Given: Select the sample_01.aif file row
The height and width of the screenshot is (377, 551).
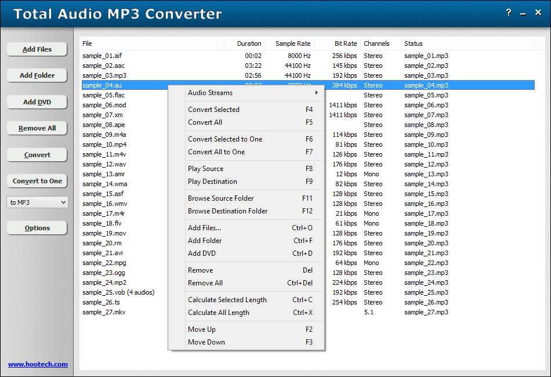Looking at the screenshot, I should pyautogui.click(x=308, y=56).
